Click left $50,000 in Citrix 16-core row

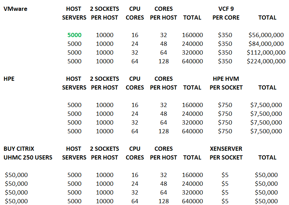pos(16,175)
